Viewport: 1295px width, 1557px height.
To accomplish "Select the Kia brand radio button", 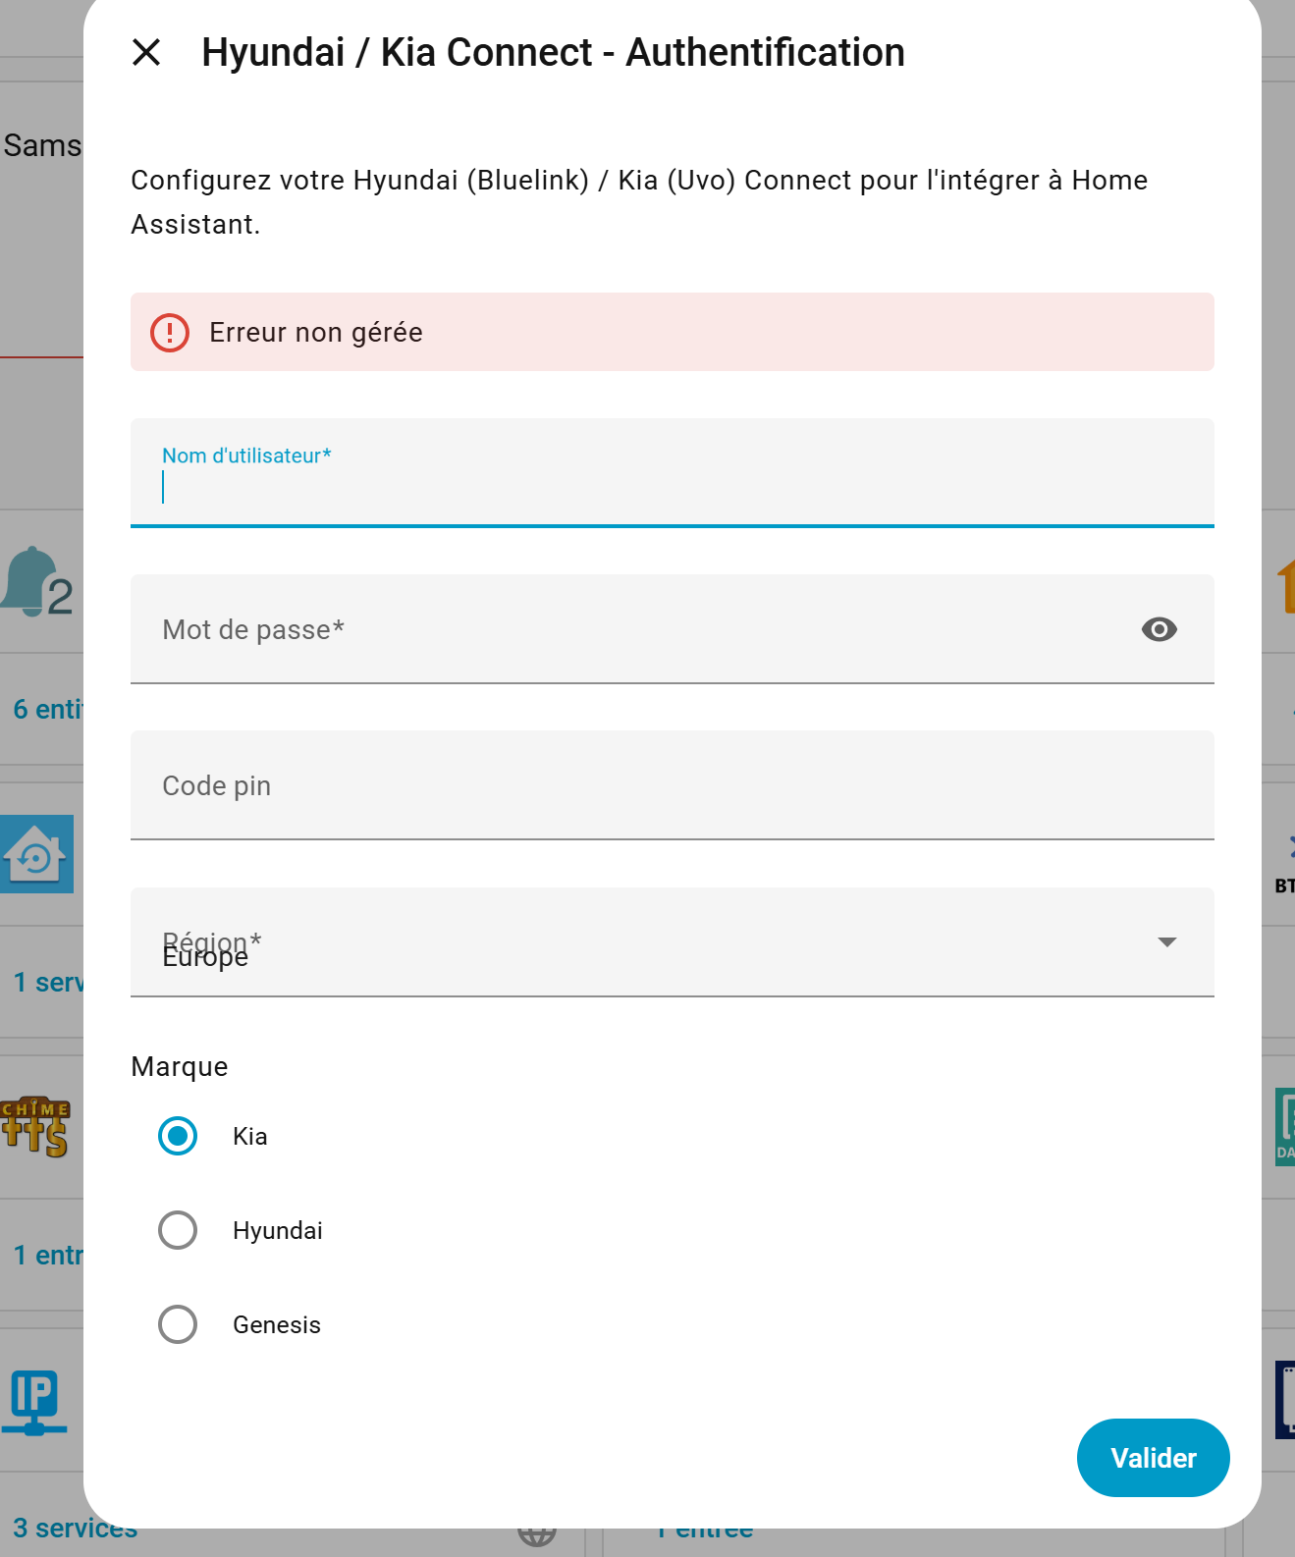I will click(178, 1136).
